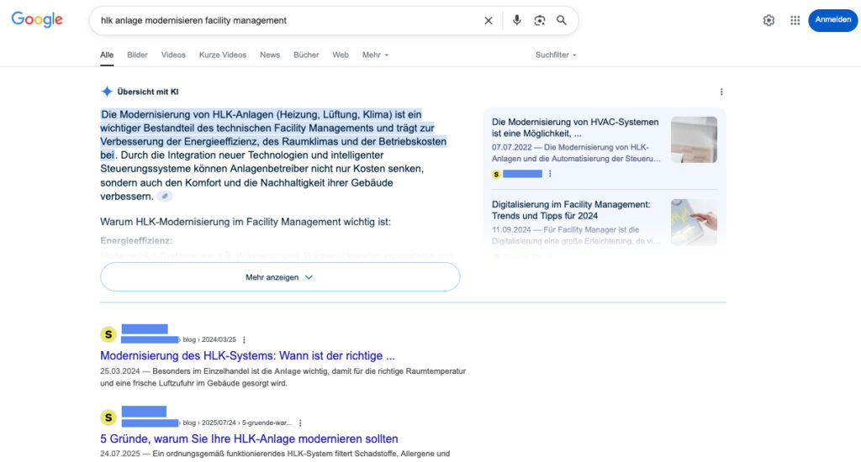Open the Suchfilter dropdown

pos(556,55)
